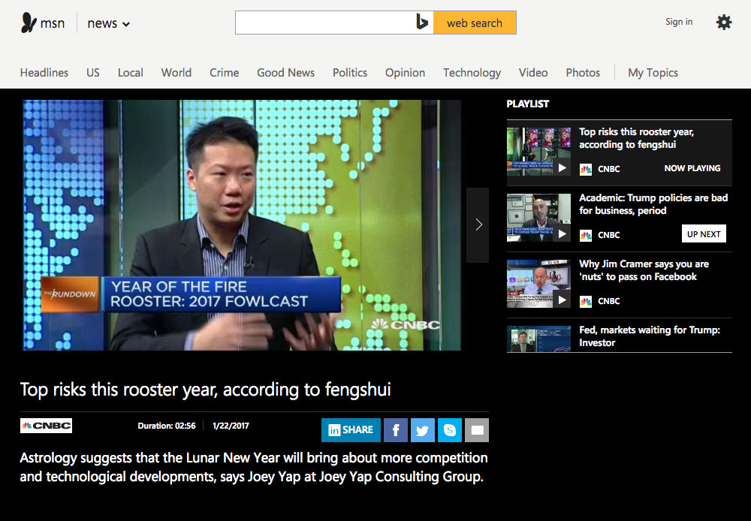Screen dimensions: 751x521
Task: Click the CNBC logo below video title
Action: click(46, 426)
